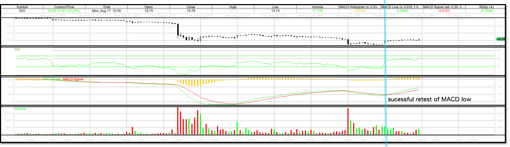Select the Close column header

point(191,7)
